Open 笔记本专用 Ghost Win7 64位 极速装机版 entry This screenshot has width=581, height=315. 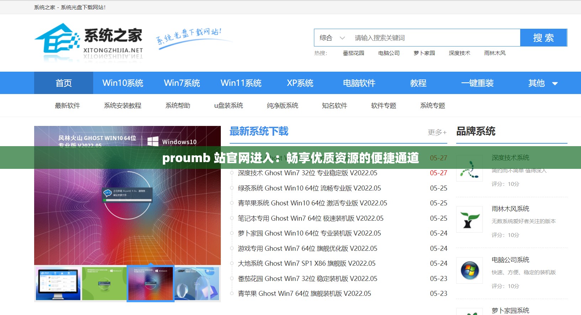311,218
